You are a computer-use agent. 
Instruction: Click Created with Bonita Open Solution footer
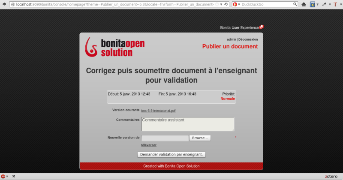[171, 166]
